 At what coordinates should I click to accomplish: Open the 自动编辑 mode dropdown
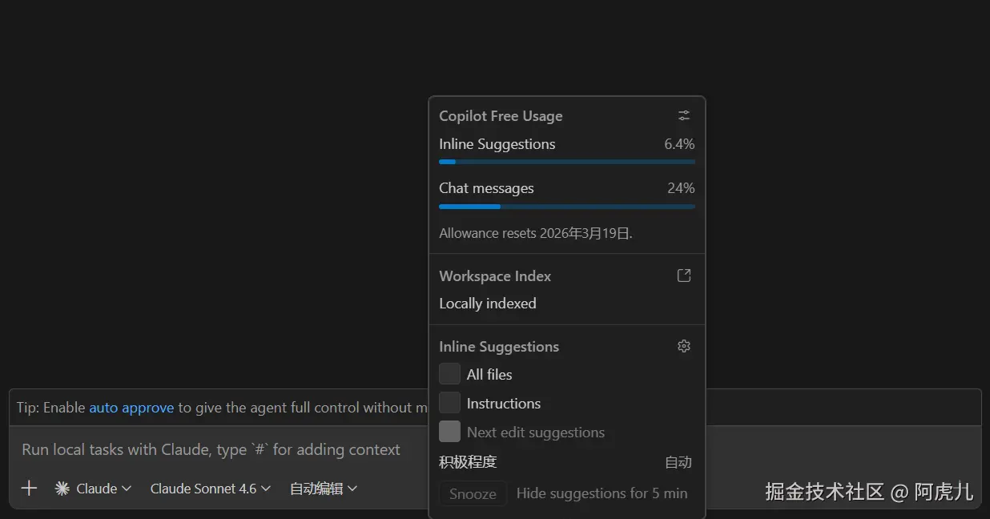324,489
